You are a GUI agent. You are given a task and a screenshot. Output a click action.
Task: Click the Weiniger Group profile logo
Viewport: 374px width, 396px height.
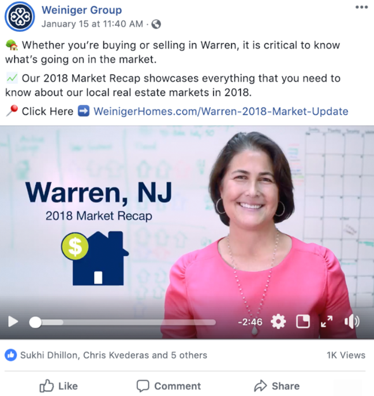pos(20,17)
